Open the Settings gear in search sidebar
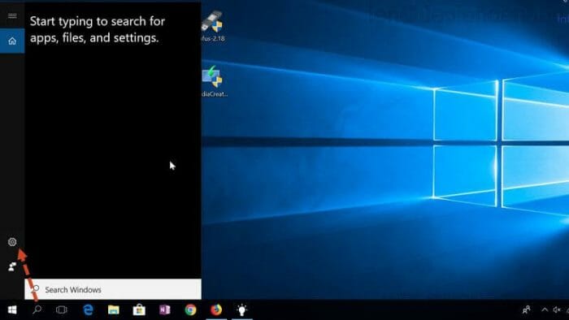This screenshot has height=320, width=569. click(12, 242)
